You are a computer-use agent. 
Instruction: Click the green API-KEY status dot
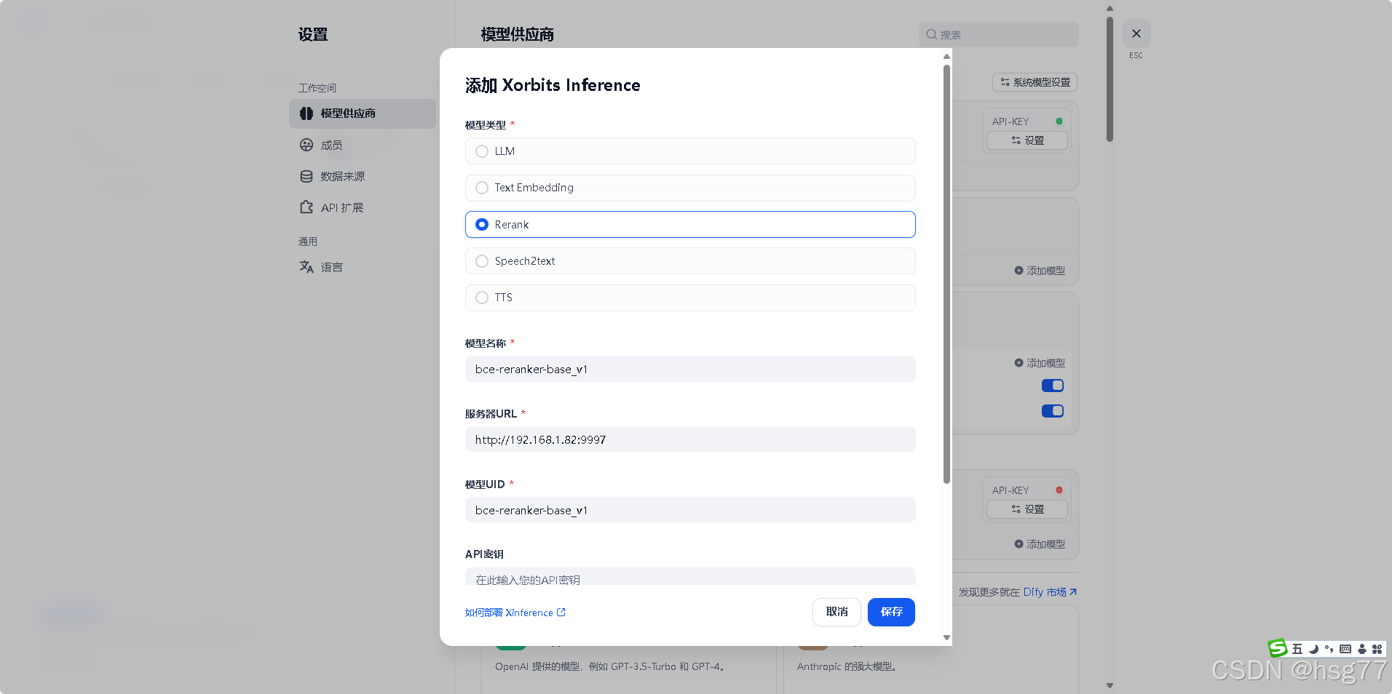pyautogui.click(x=1059, y=121)
